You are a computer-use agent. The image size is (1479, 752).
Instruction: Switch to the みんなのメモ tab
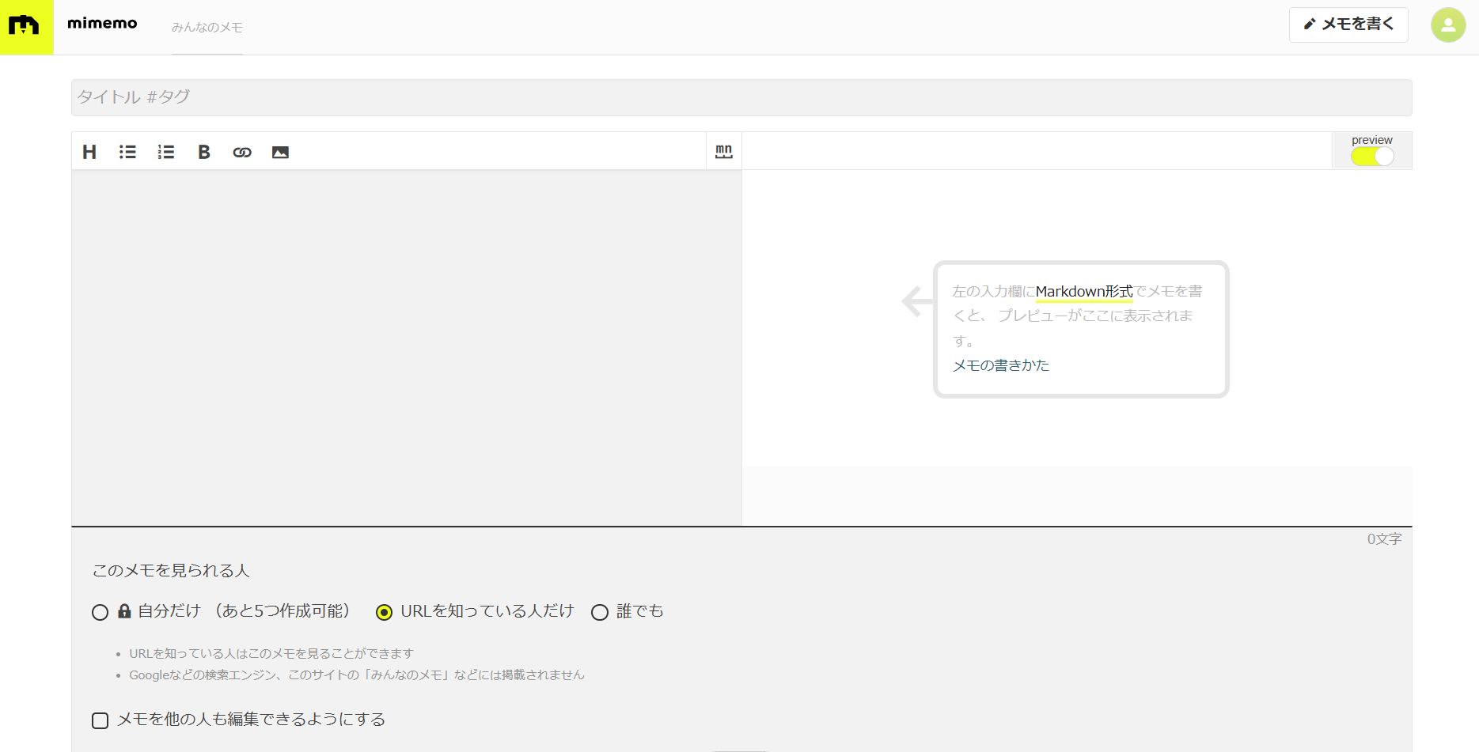coord(207,27)
